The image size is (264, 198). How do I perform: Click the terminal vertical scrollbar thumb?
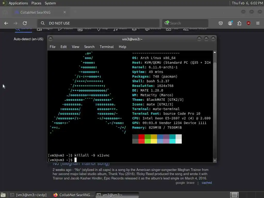tap(215, 110)
